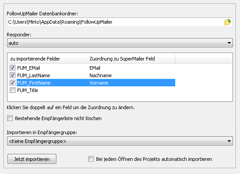
Task: Select the FUM_EMail row
Action: point(92,68)
